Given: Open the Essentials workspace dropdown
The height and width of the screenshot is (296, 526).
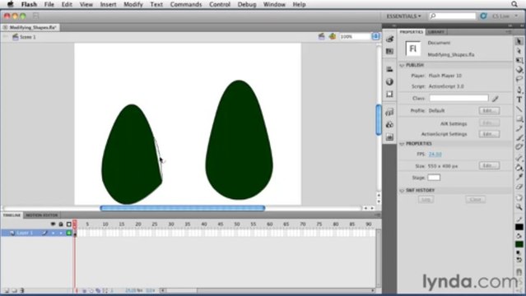Looking at the screenshot, I should click(403, 16).
